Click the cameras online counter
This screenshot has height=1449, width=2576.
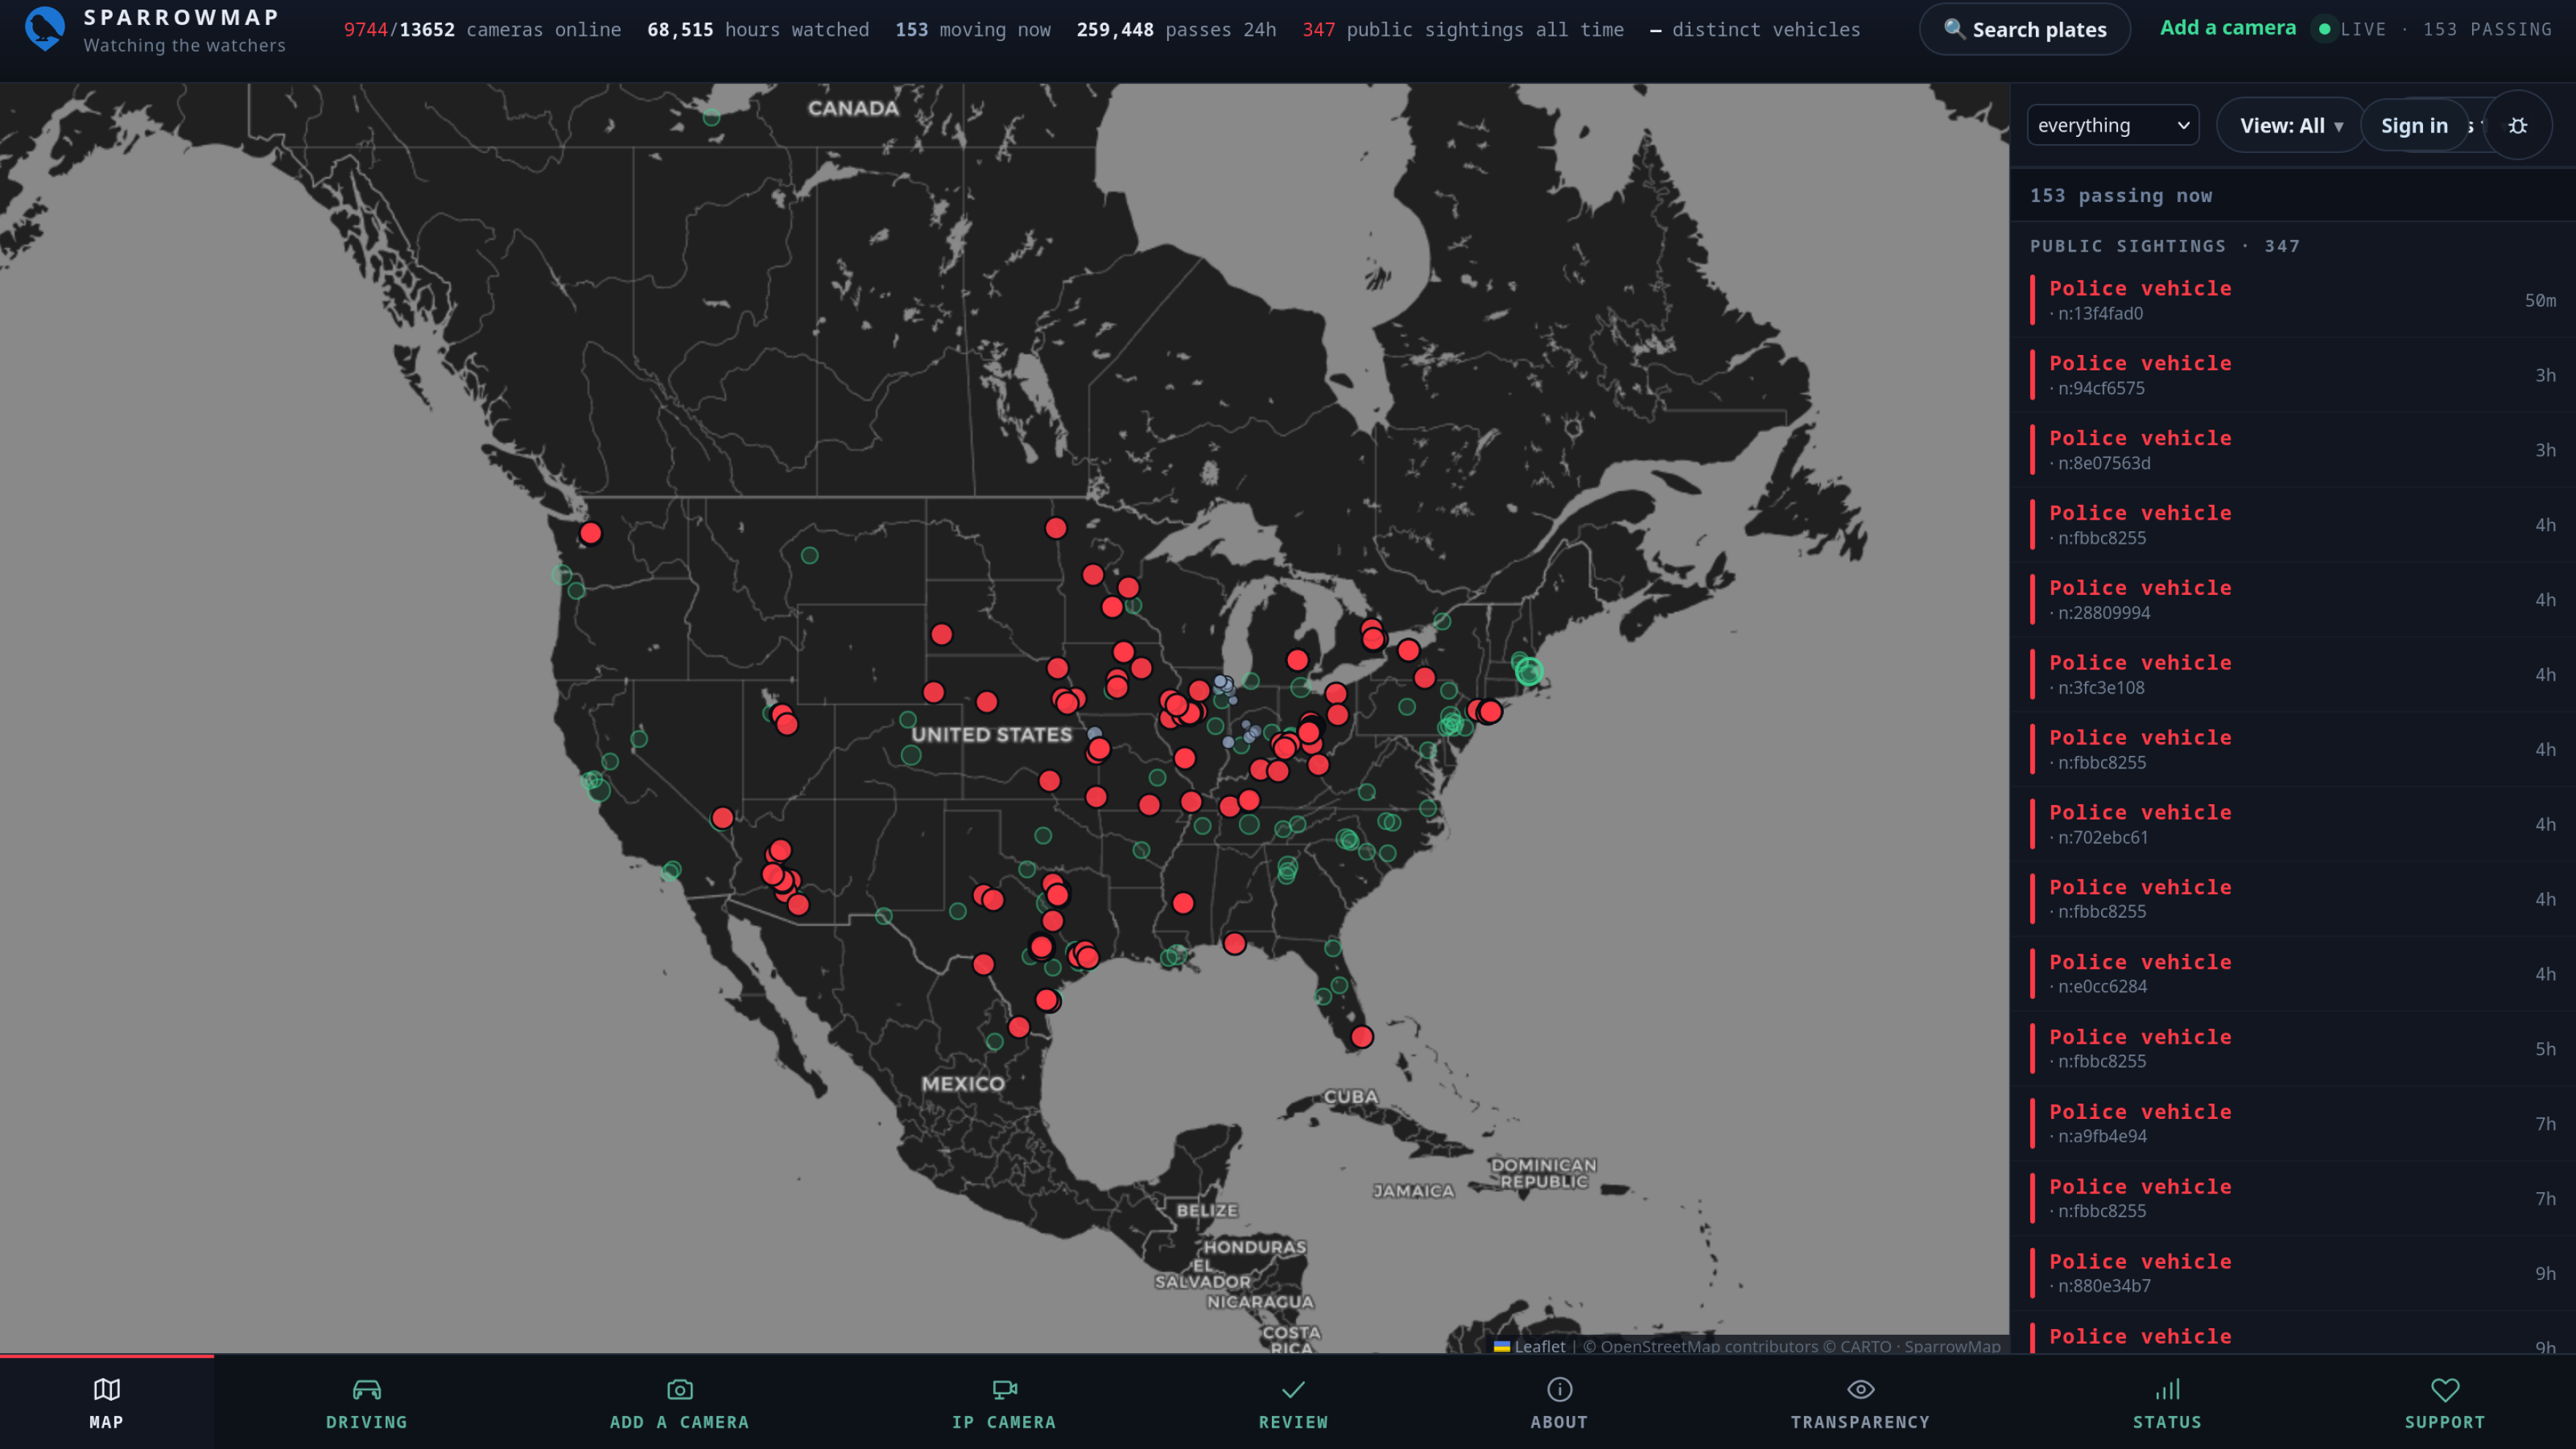(x=482, y=30)
